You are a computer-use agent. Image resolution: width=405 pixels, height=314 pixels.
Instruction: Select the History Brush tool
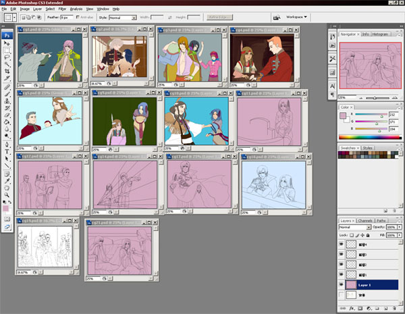(x=7, y=108)
